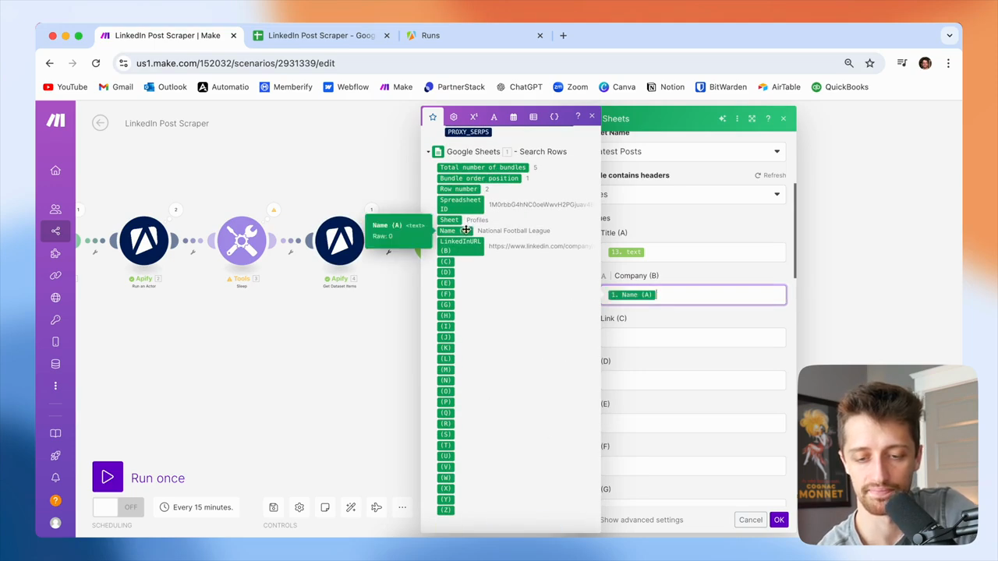998x561 pixels.
Task: Open Connections via the chain-link sidebar icon
Action: 55,275
